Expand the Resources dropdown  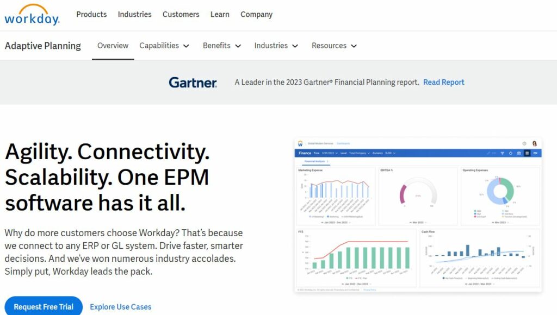click(335, 46)
